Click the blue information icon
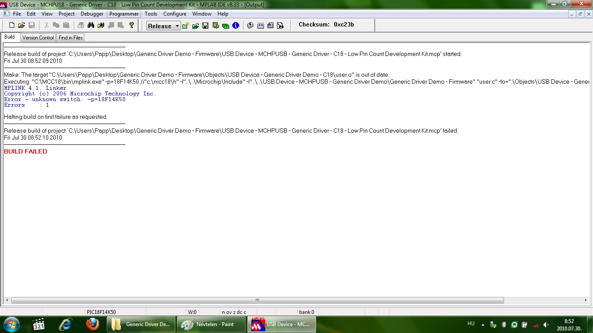Screen dimensions: 593x333 (x=236, y=26)
